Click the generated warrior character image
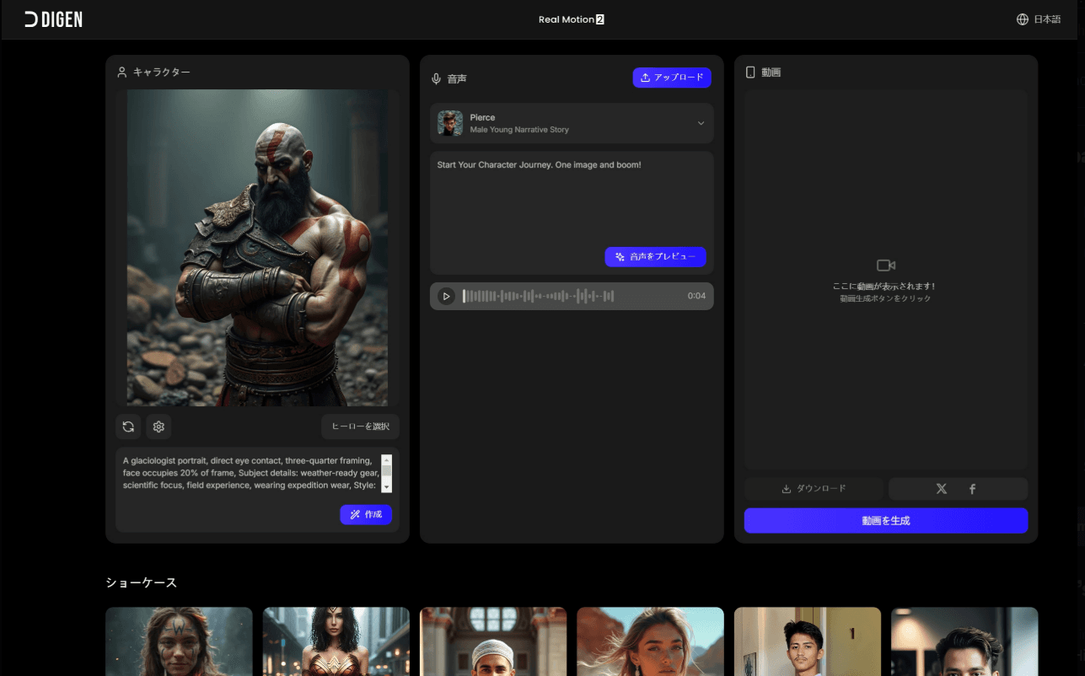 (x=257, y=248)
